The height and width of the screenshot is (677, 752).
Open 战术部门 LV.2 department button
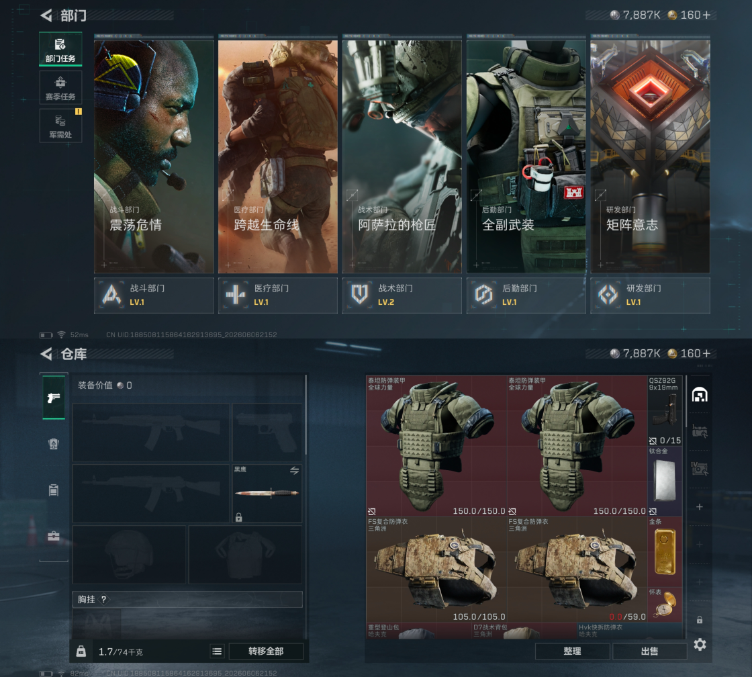(x=402, y=295)
